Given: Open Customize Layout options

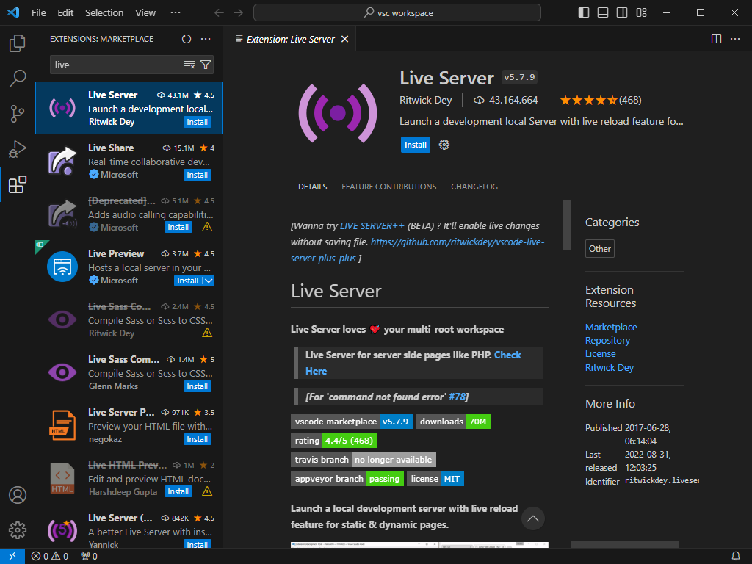Looking at the screenshot, I should (x=641, y=12).
